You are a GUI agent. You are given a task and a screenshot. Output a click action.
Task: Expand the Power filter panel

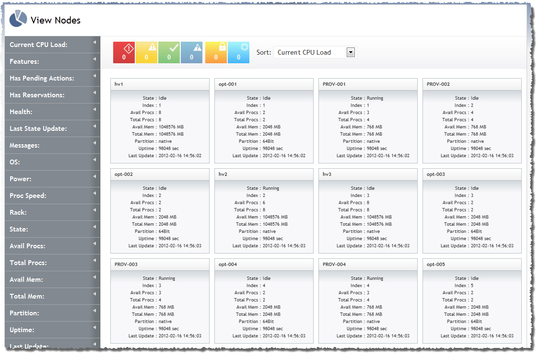[x=52, y=179]
